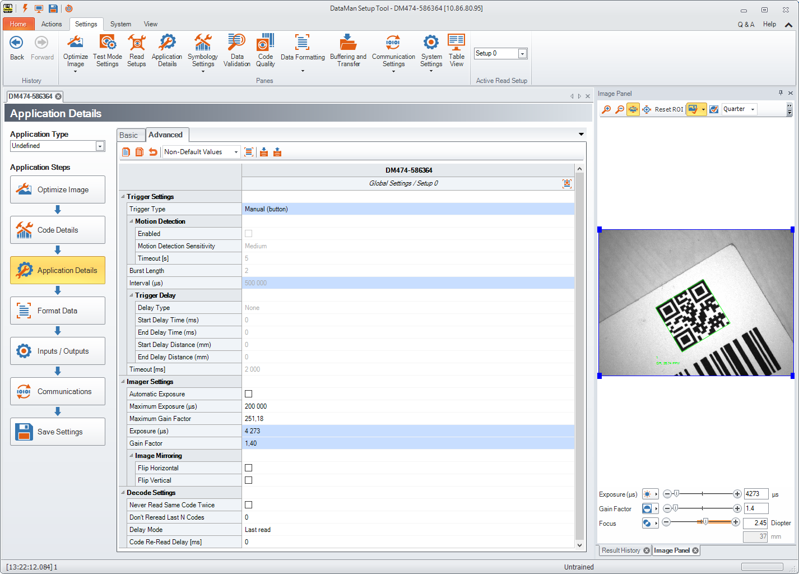Expand the Non-Default Values filter dropdown
Viewport: 799px width, 574px height.
236,152
